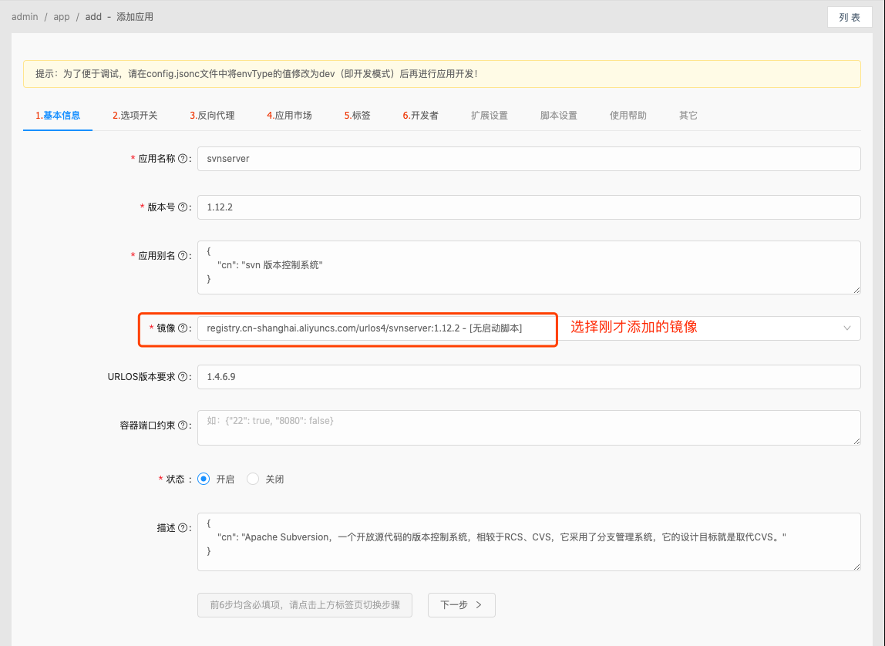Click the app breadcrumb link
The height and width of the screenshot is (646, 885).
point(62,17)
